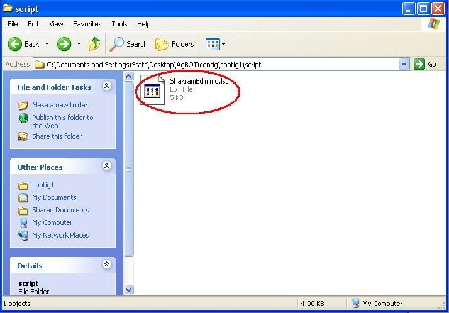Minimize the script window

coord(409,9)
